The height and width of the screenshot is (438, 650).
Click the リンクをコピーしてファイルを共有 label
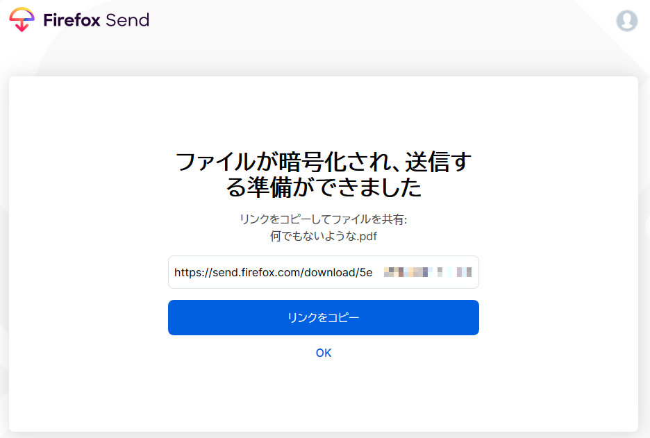click(x=324, y=219)
